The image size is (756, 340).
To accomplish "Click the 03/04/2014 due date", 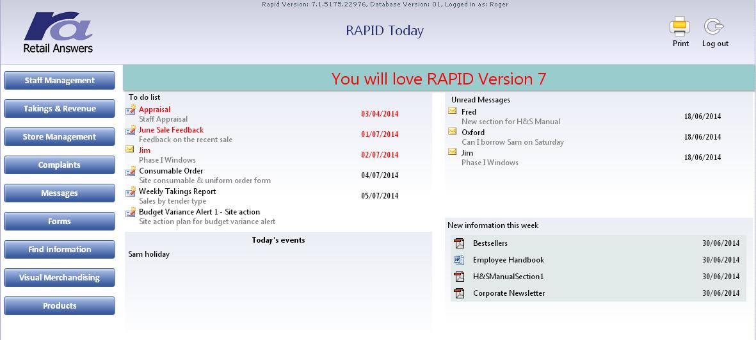I will pyautogui.click(x=380, y=115).
